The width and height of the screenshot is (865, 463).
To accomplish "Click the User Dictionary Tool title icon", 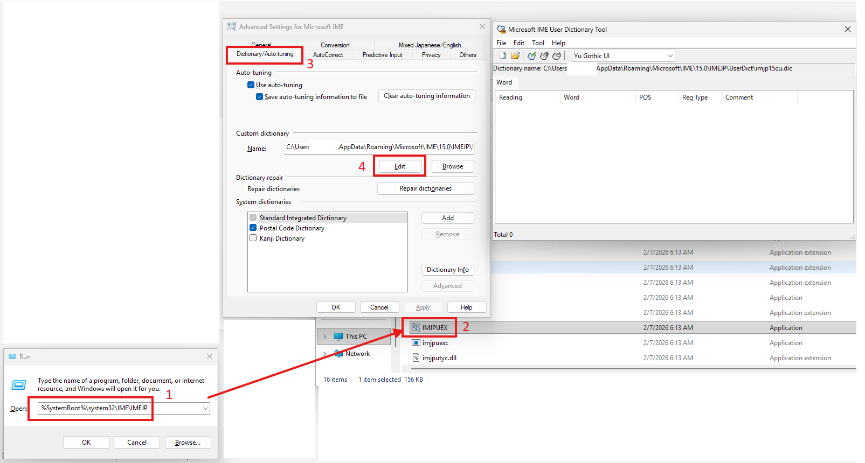I will [x=501, y=29].
